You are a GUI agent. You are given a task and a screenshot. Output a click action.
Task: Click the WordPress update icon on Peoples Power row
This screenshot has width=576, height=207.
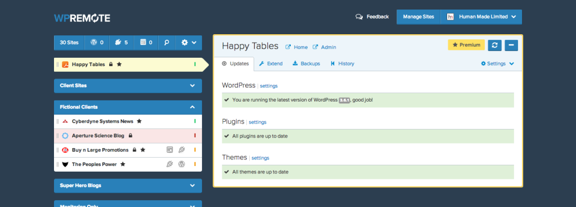tap(181, 164)
